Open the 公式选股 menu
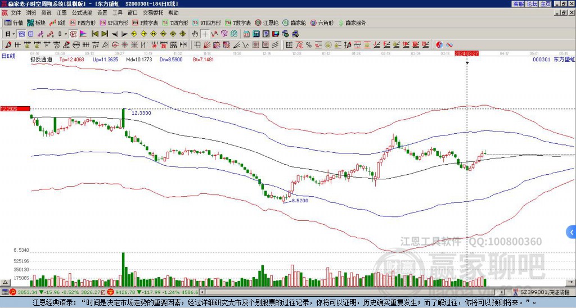 tap(82, 12)
